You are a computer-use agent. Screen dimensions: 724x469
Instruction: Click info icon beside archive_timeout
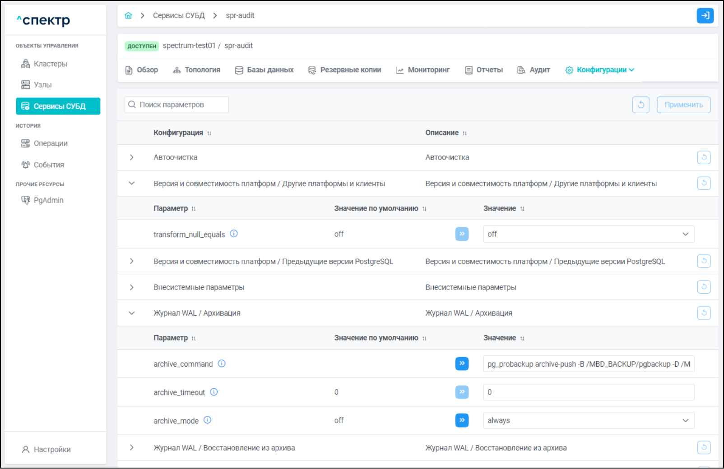[214, 392]
